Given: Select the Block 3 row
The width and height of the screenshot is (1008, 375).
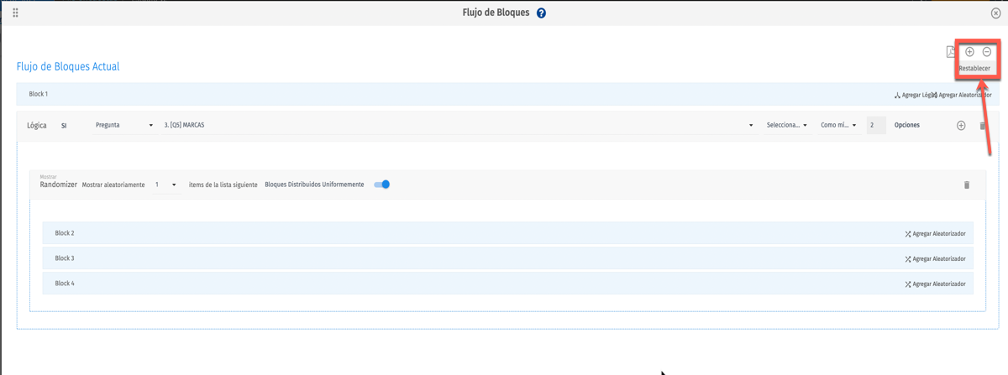Looking at the screenshot, I should click(x=507, y=258).
